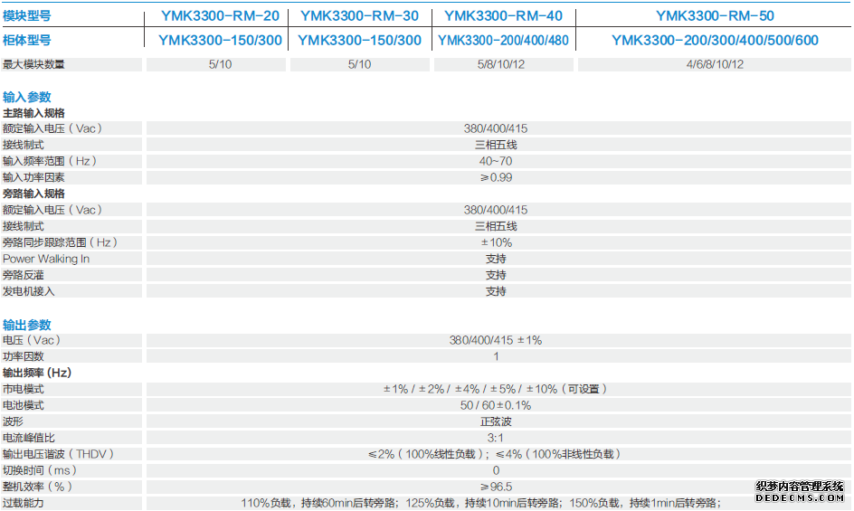This screenshot has width=854, height=511.
Task: Click the YMK3300-RM-20 module model header
Action: click(220, 15)
